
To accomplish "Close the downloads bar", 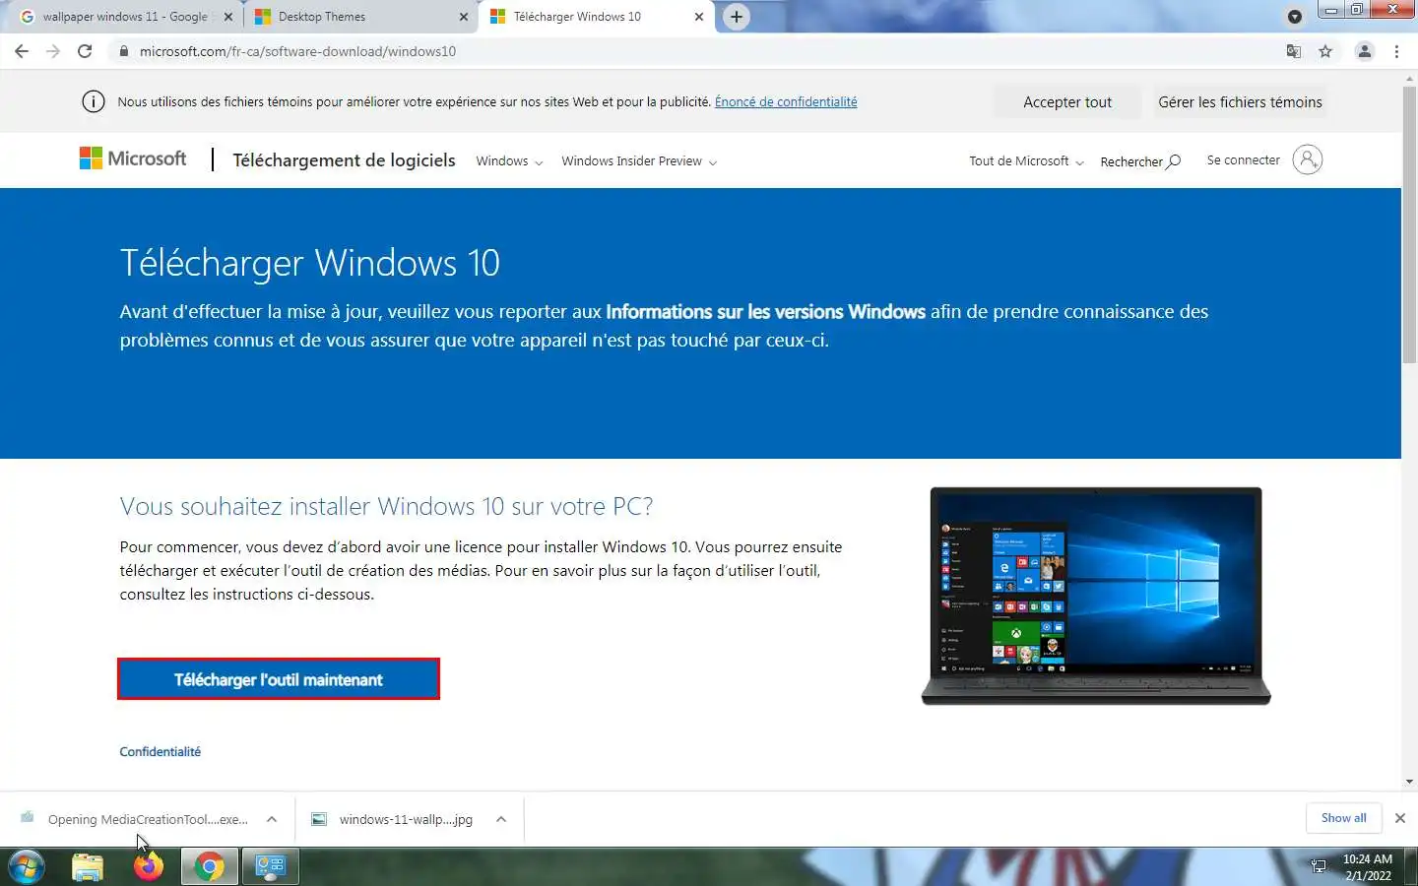I will click(x=1399, y=818).
